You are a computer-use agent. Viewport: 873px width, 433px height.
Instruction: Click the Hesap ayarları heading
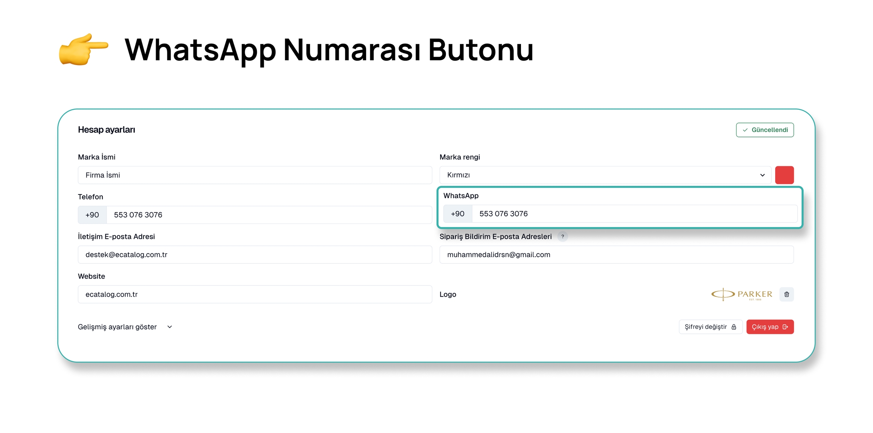(x=106, y=129)
